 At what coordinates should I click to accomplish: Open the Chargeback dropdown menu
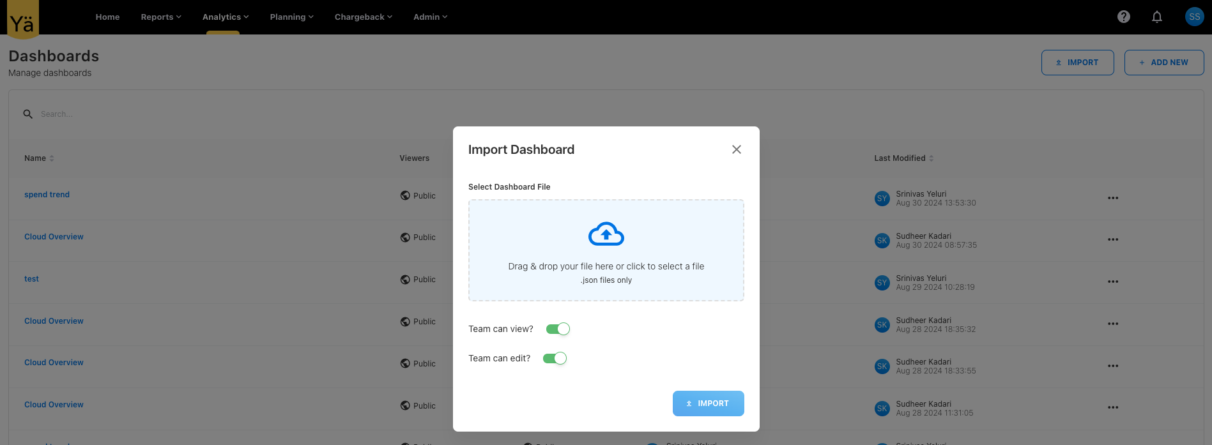(x=363, y=17)
